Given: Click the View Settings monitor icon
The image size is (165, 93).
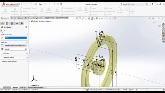Looking at the screenshot, I should pos(115,18).
